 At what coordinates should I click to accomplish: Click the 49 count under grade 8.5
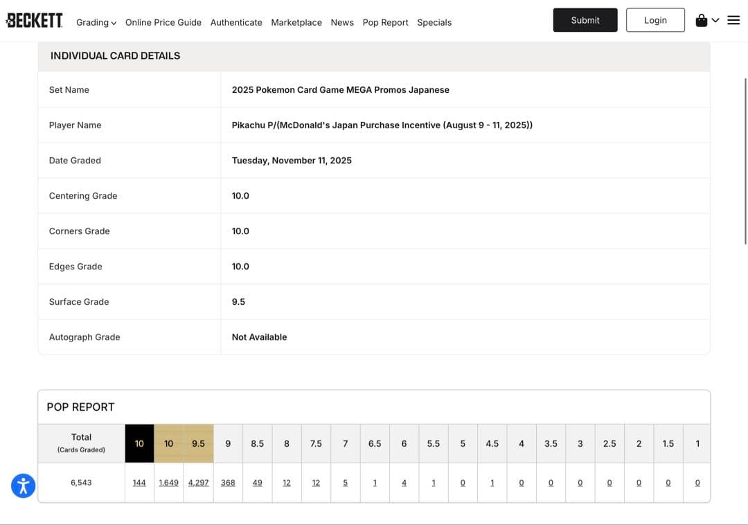pyautogui.click(x=257, y=483)
